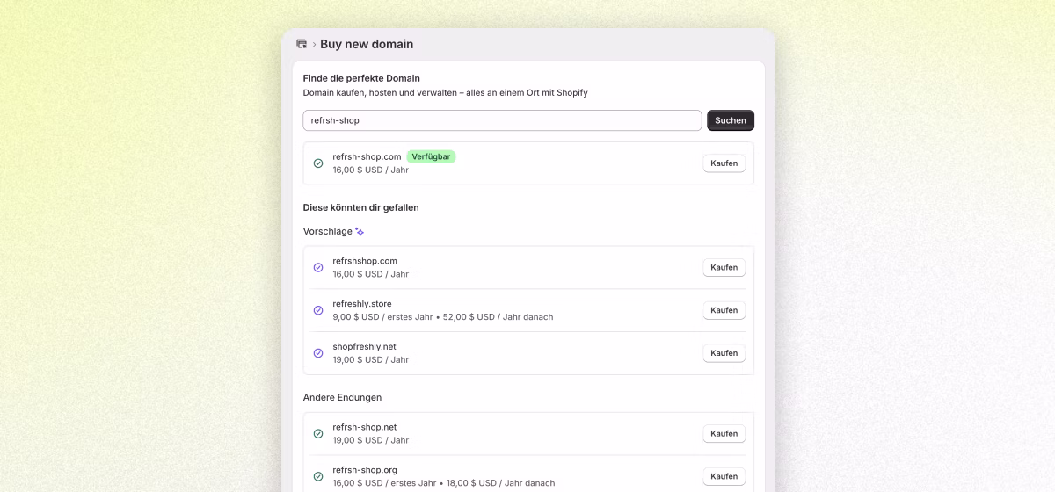Click Kaufen for refrsh-shop.net
1055x492 pixels.
pyautogui.click(x=724, y=433)
